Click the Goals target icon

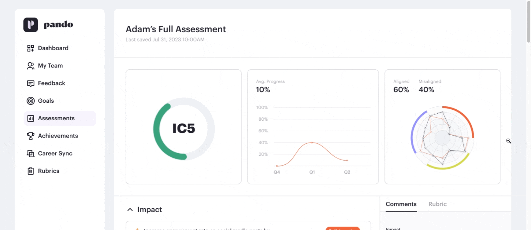31,101
